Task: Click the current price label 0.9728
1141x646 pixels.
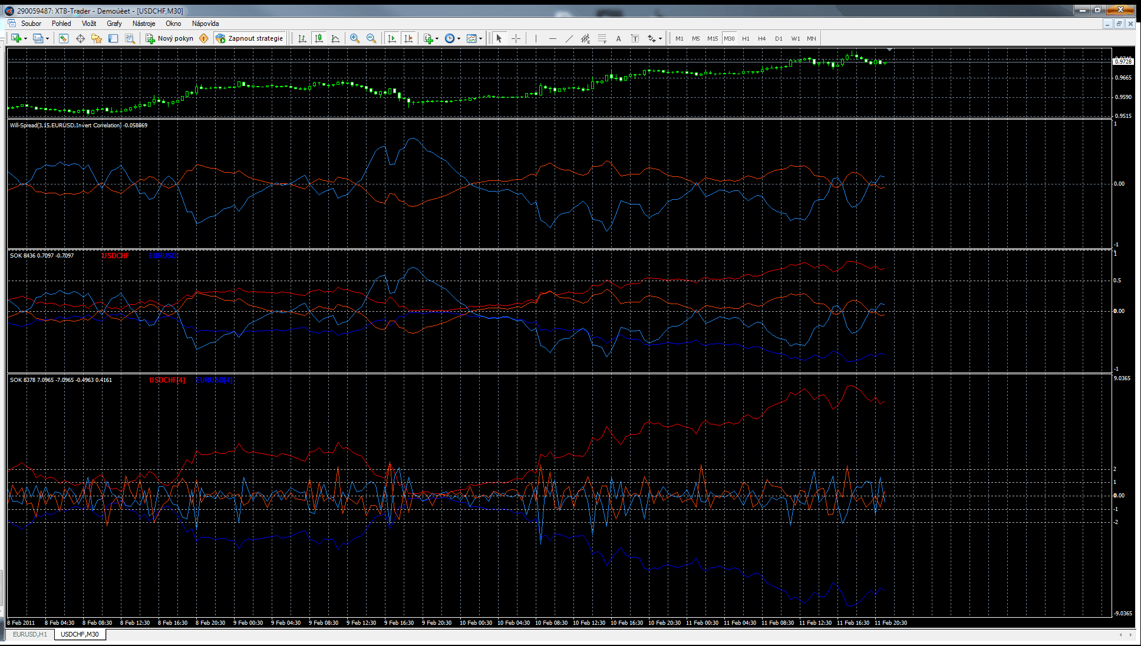Action: pos(1123,61)
